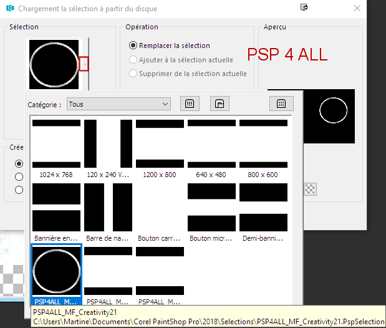Open the Resource Manager icon beside the Catégorie dropdown
Viewport: 386px width, 328px height.
click(x=189, y=104)
